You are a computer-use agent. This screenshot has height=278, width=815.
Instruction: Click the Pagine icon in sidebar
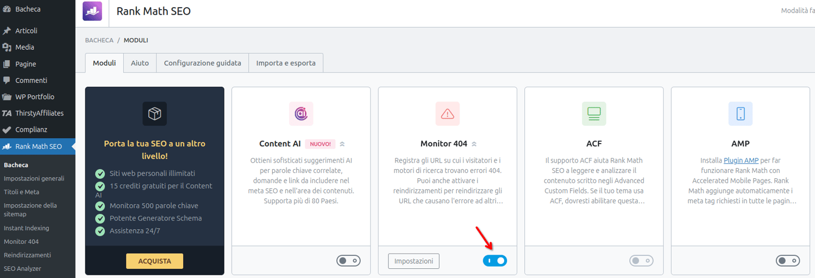7,64
